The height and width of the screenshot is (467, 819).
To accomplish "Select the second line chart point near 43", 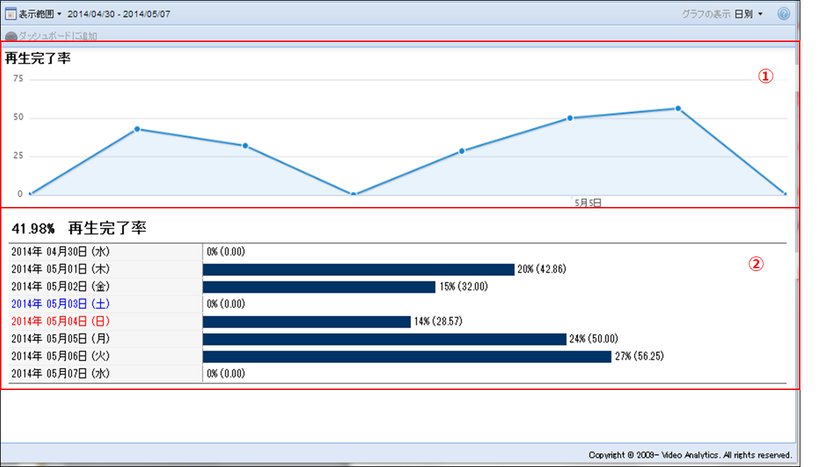I will (x=137, y=129).
